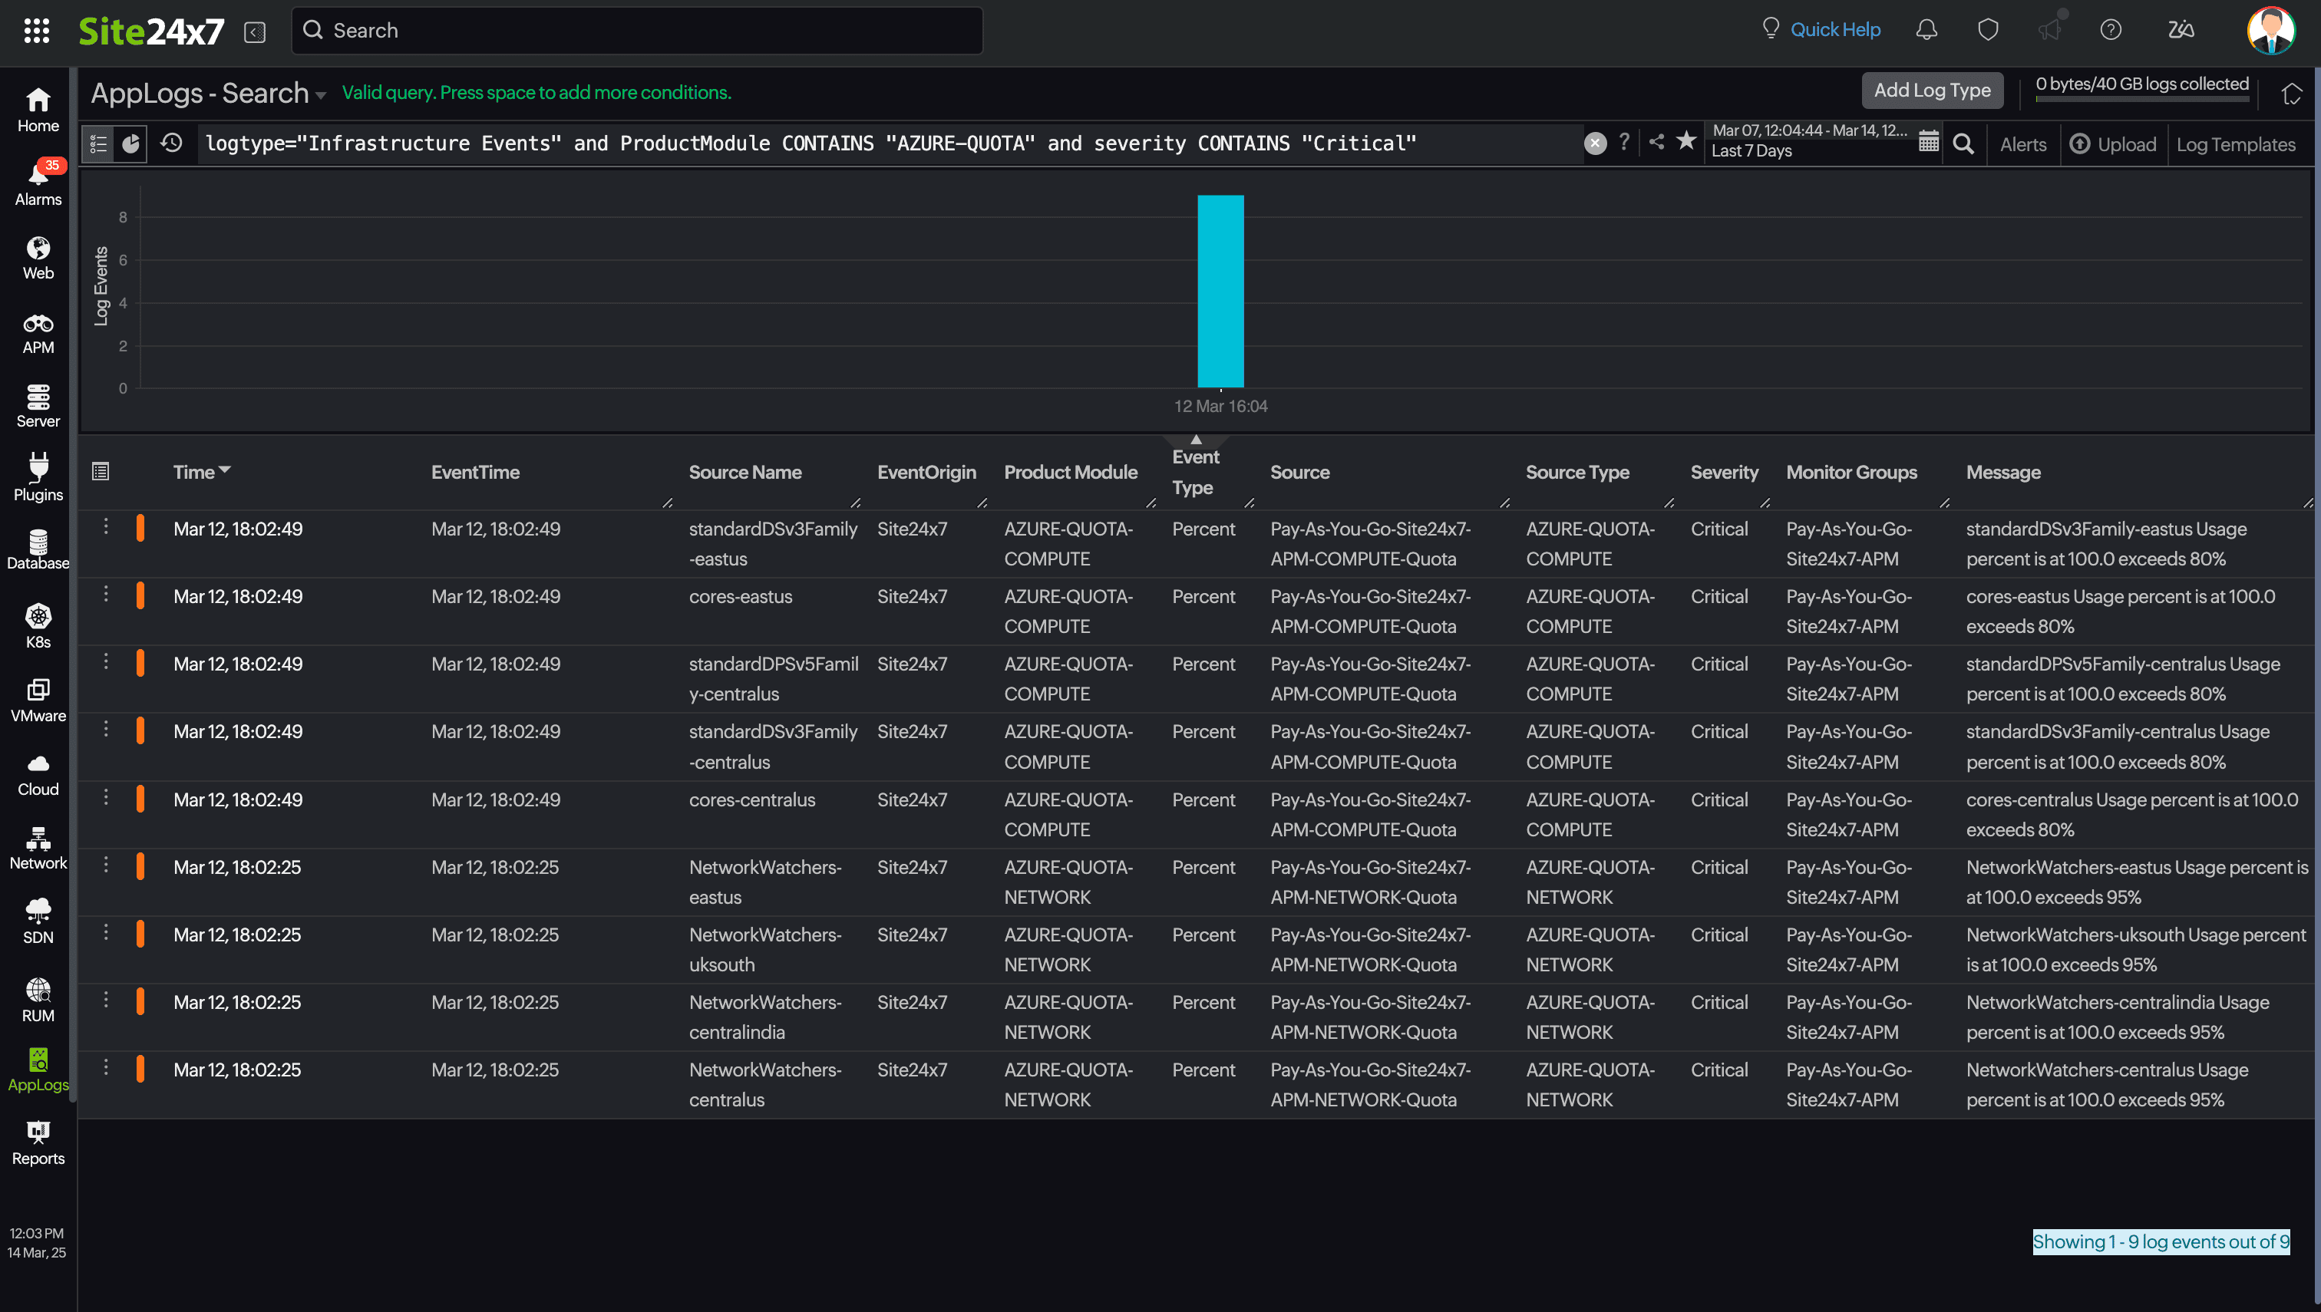Open the Log Templates tab
The image size is (2321, 1312).
[x=2234, y=145]
